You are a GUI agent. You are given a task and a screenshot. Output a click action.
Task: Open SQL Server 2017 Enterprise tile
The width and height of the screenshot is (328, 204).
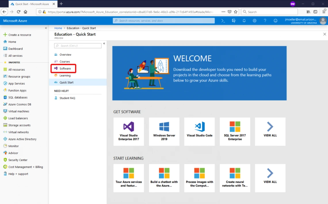[x=235, y=131]
